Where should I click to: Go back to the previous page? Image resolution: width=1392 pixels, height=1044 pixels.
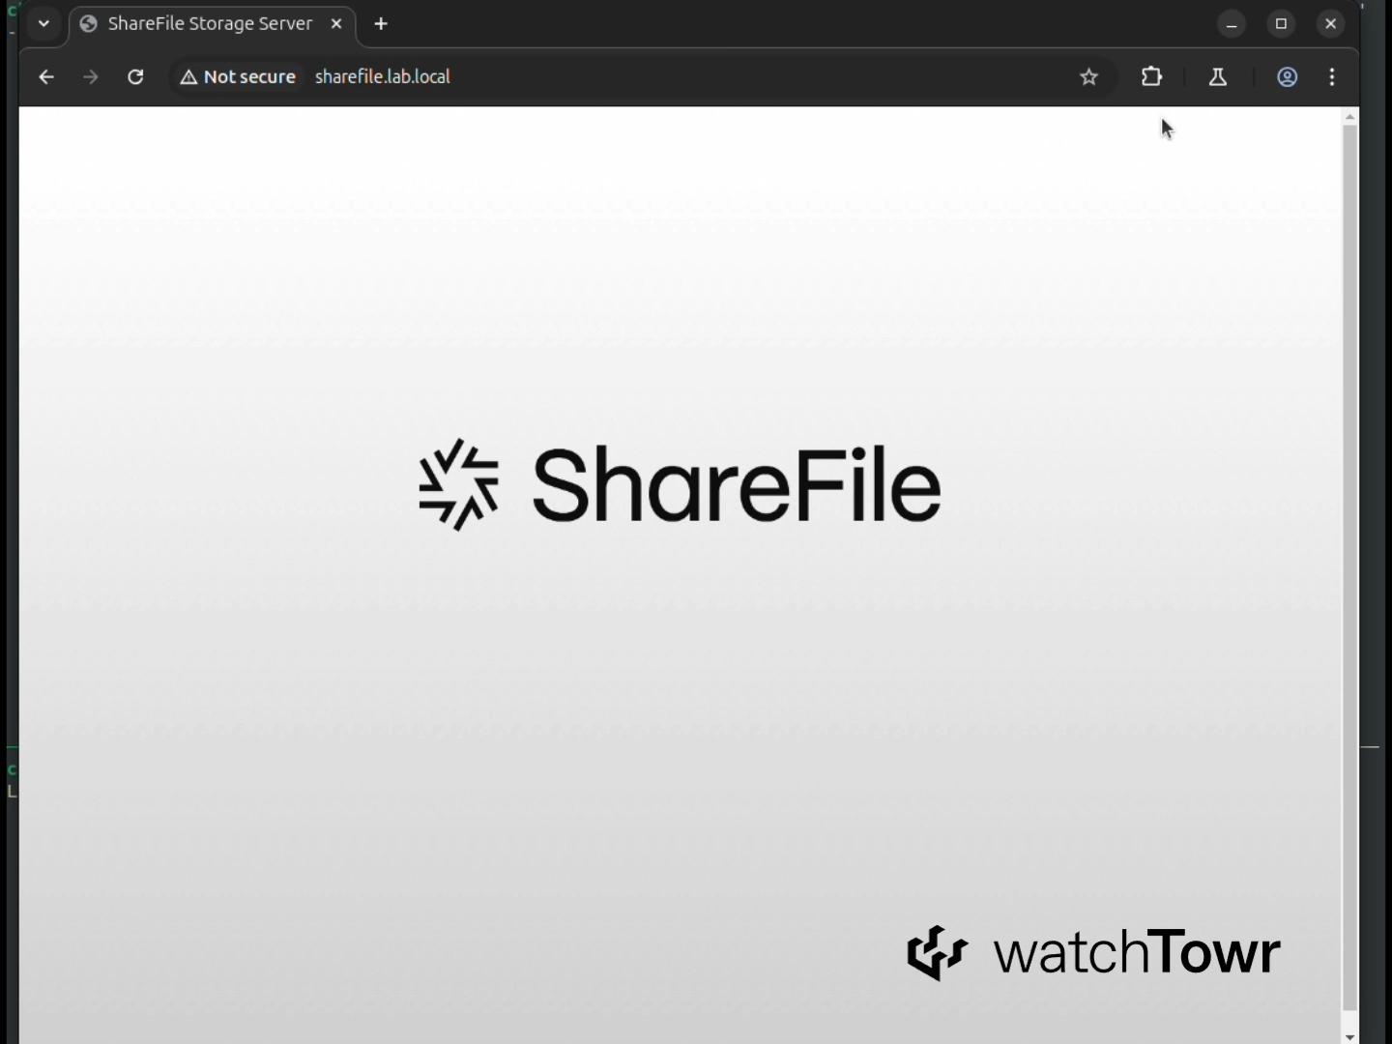coord(46,77)
